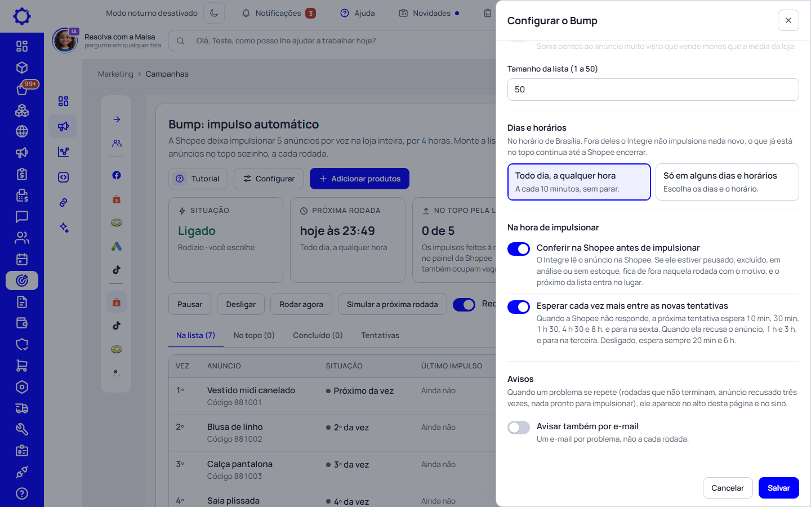Open the wallet icon in blue sidebar
This screenshot has width=811, height=507.
pos(22,323)
